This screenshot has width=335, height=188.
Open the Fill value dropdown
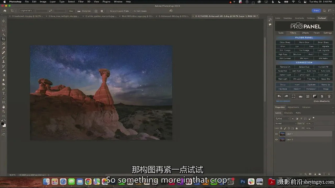coord(312,128)
